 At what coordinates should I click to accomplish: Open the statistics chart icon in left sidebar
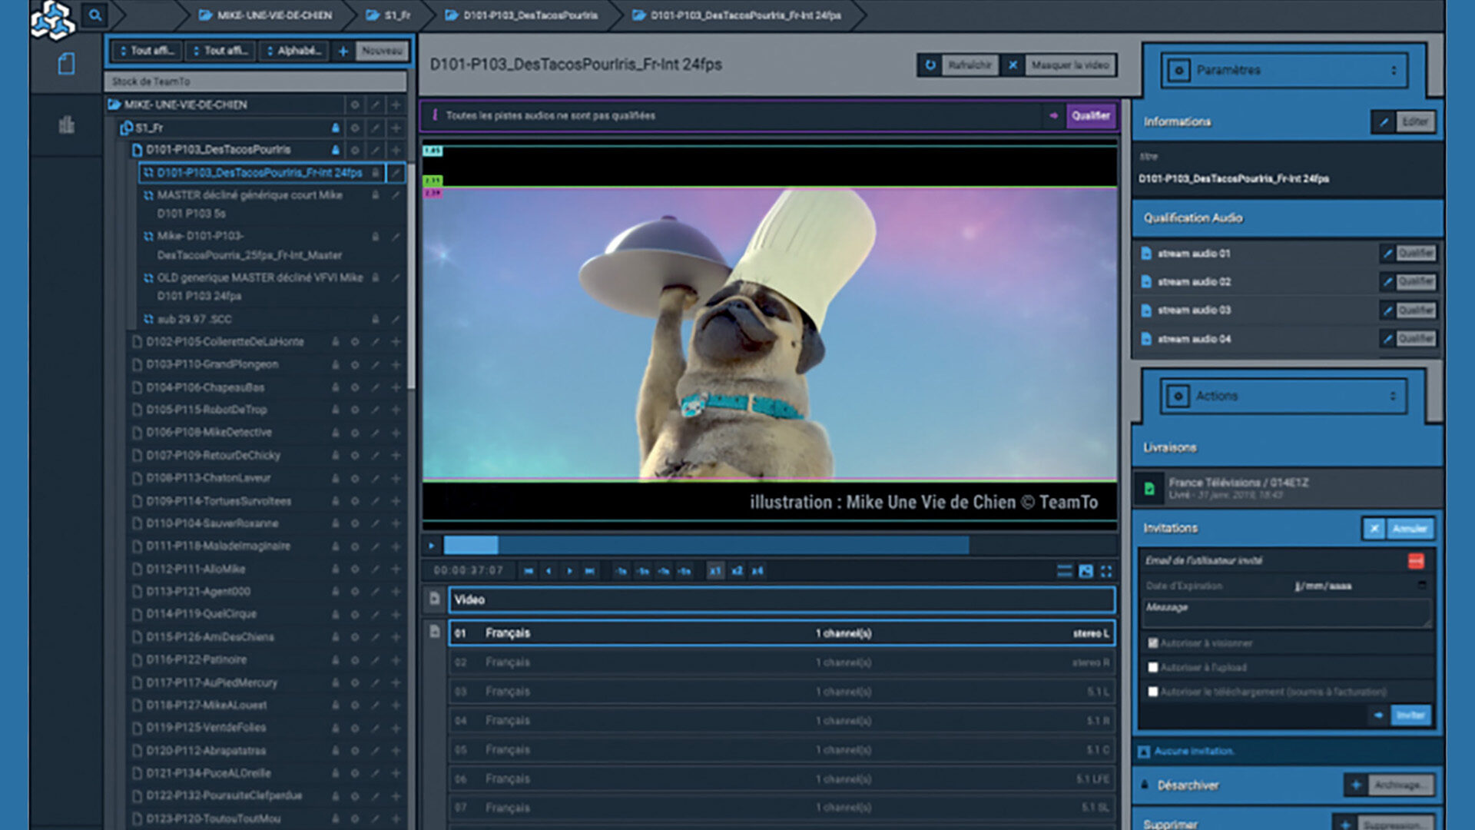tap(67, 124)
